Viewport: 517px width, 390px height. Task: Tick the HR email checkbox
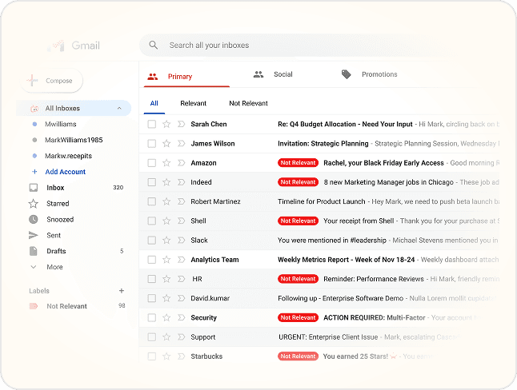point(152,279)
